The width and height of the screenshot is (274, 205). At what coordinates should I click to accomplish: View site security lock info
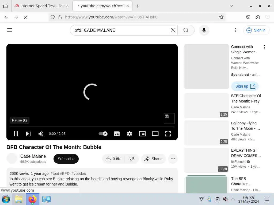tap(60, 17)
